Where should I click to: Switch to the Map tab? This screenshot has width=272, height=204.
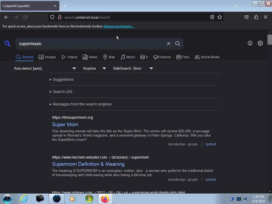(x=109, y=57)
